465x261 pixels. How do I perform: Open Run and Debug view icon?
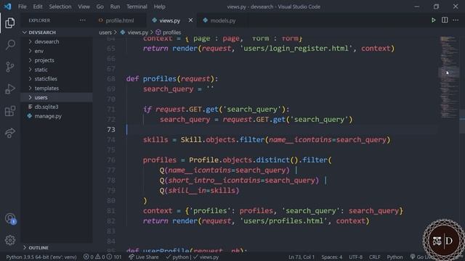coord(9,88)
